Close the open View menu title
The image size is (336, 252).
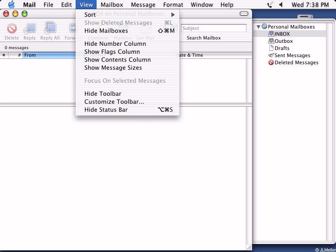(x=86, y=5)
